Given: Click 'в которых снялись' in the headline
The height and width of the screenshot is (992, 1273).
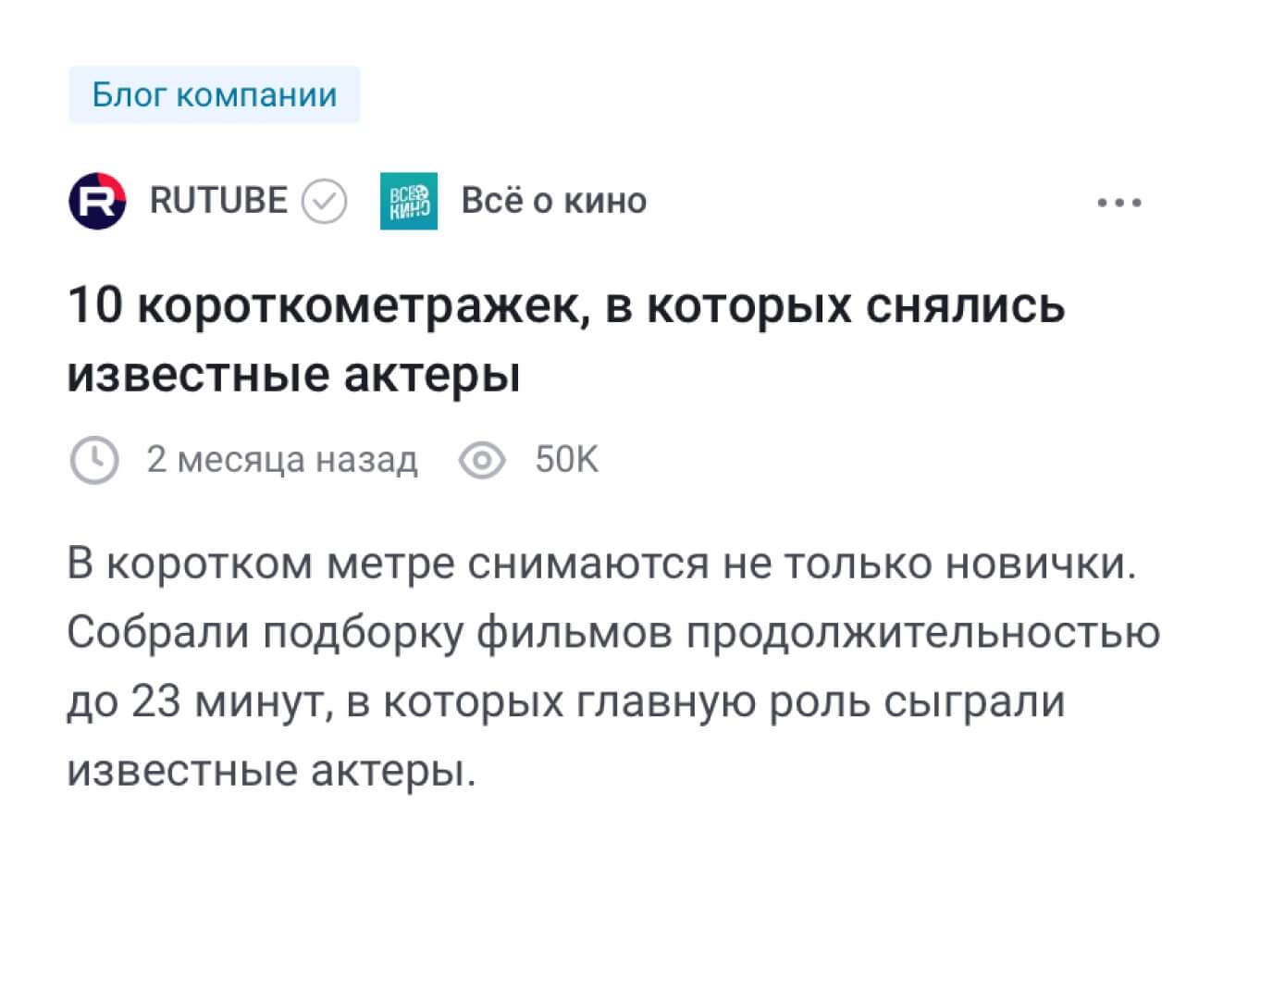Looking at the screenshot, I should tap(835, 306).
